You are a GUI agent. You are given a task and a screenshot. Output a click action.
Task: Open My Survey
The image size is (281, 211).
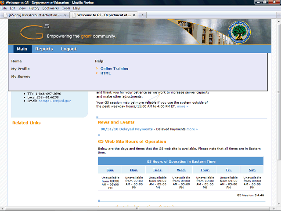click(21, 76)
